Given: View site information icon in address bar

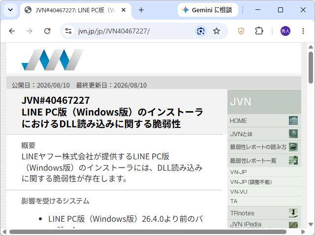Looking at the screenshot, I should 68,31.
